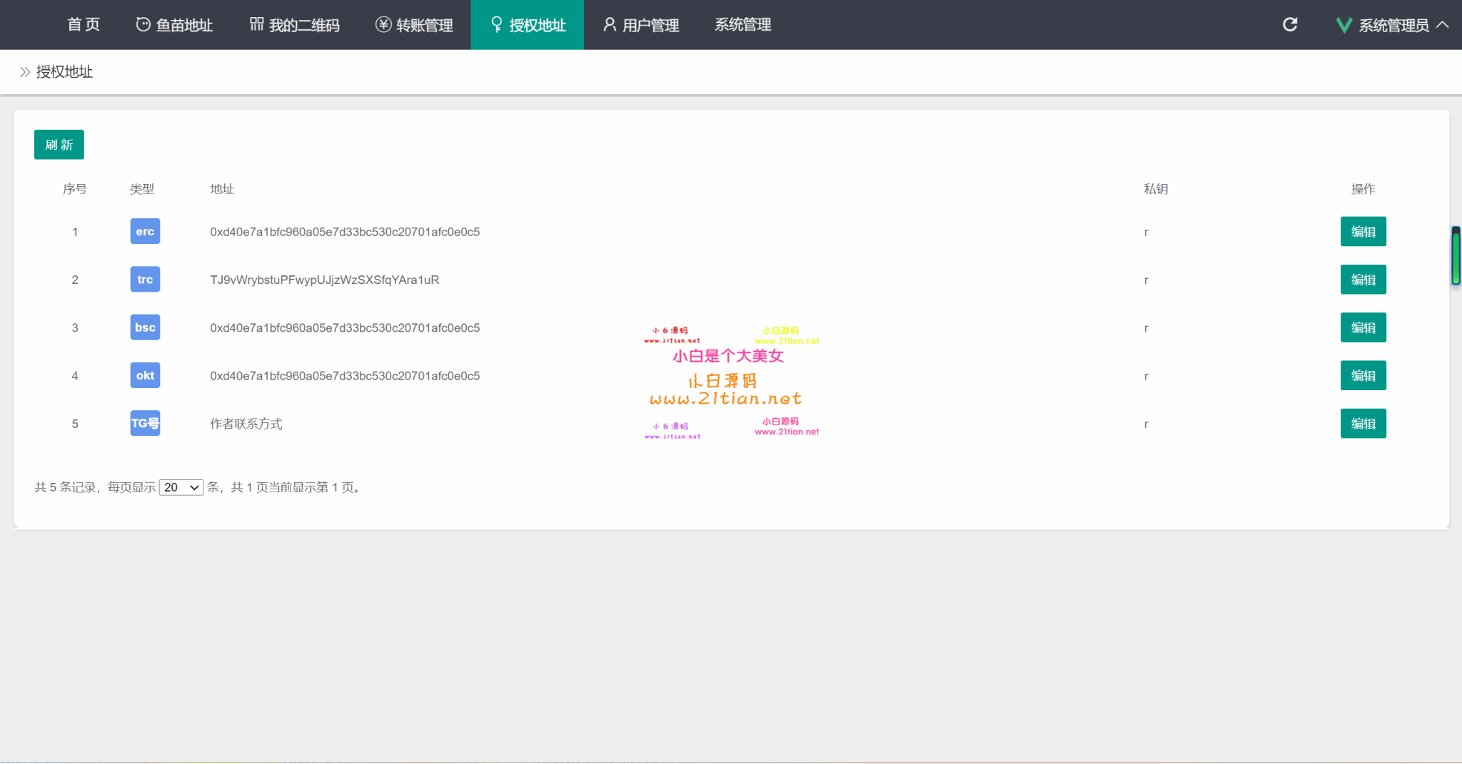Click the 序号 column header
The image size is (1462, 764).
click(75, 189)
